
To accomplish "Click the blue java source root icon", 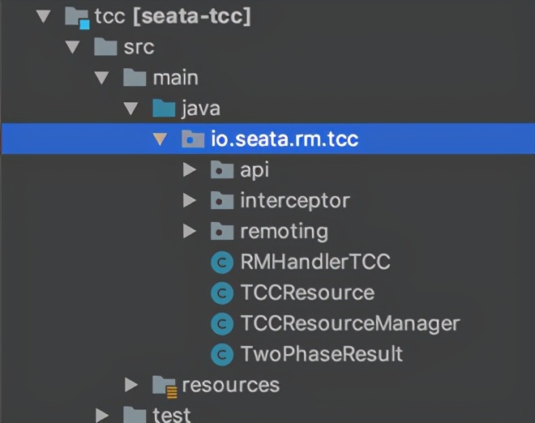I will [x=164, y=108].
